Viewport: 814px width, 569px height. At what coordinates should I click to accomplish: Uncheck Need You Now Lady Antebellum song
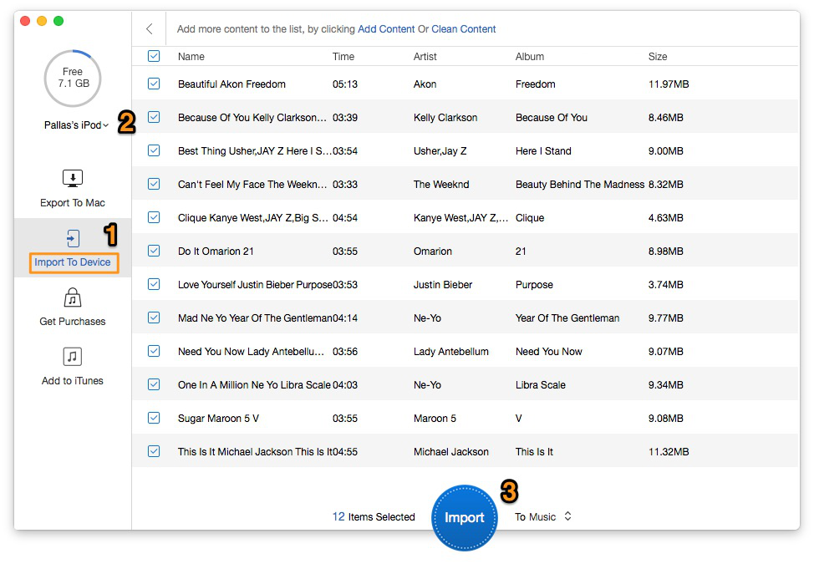tap(154, 351)
